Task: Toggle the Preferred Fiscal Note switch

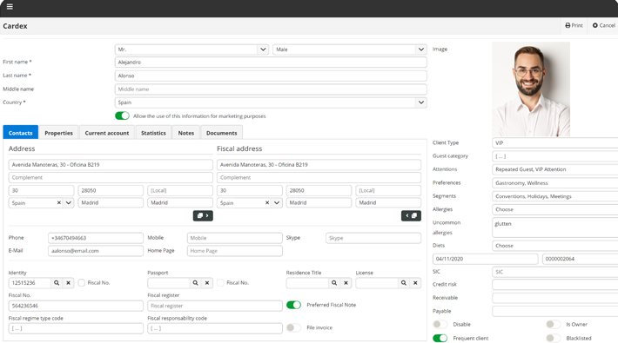Action: tap(293, 305)
